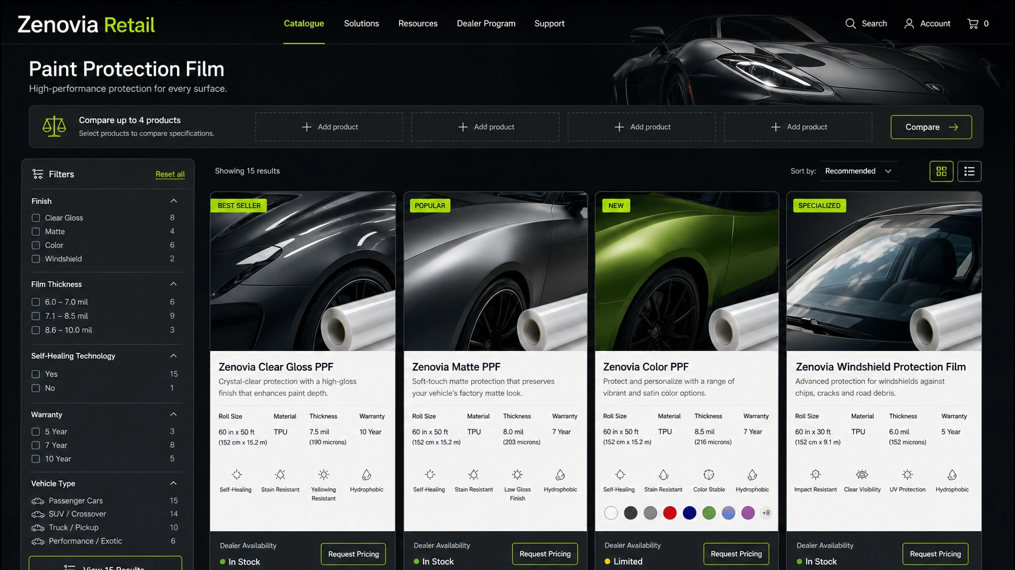Click the compare scales icon

[x=54, y=126]
